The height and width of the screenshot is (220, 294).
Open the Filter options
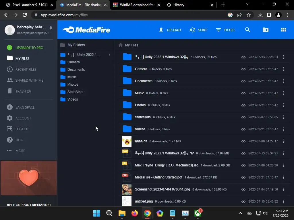(x=225, y=30)
